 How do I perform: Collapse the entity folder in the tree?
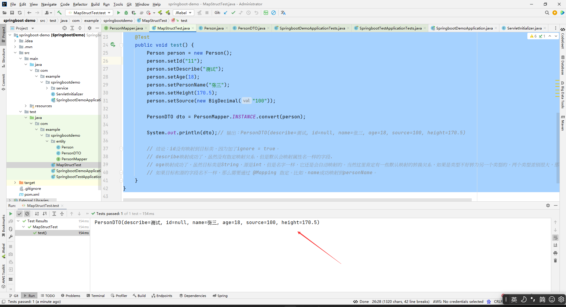(47, 141)
